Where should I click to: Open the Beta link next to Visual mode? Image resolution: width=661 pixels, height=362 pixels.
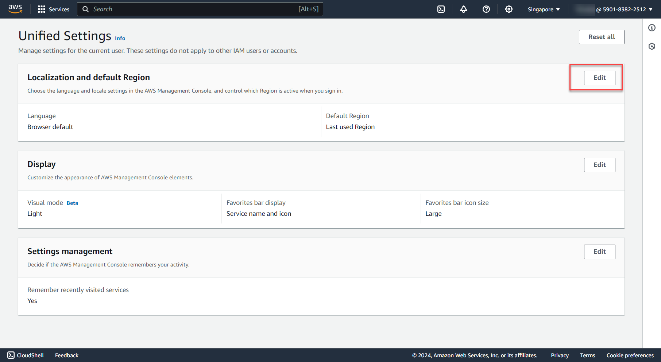pyautogui.click(x=72, y=203)
